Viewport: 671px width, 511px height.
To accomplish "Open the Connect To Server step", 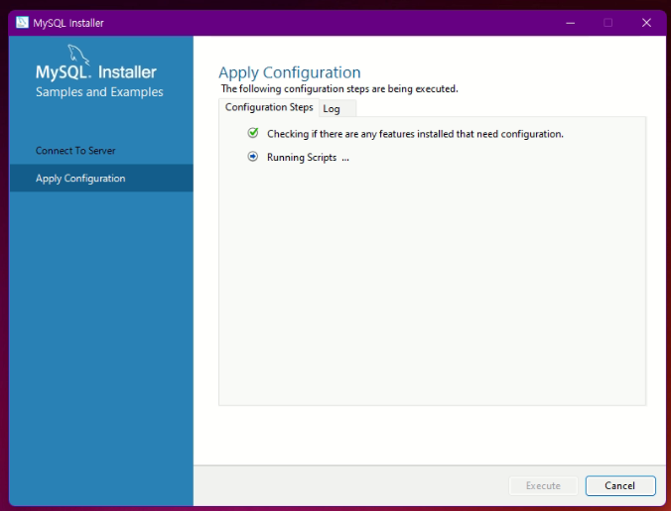I will pos(75,151).
